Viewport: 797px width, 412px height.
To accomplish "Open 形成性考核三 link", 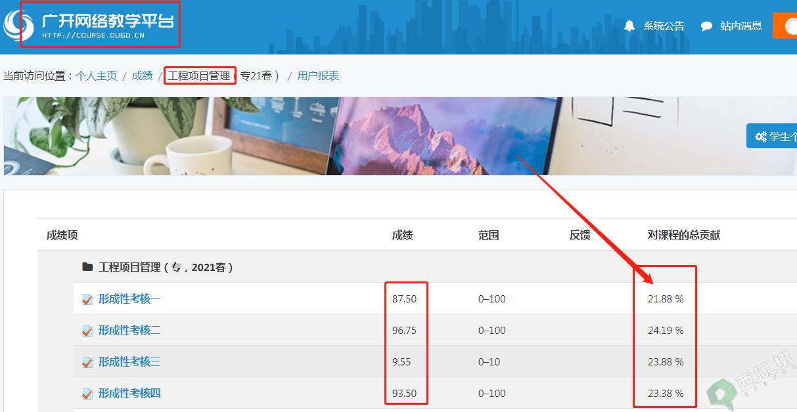I will coord(129,361).
